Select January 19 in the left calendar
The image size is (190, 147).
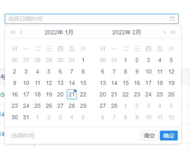49,94
